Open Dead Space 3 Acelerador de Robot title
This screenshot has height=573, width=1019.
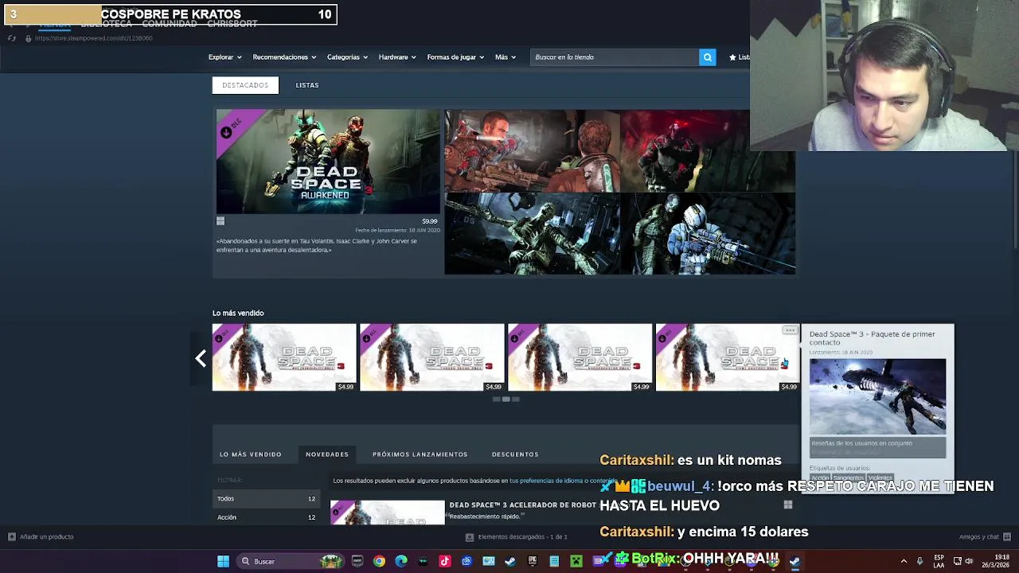[x=523, y=505]
